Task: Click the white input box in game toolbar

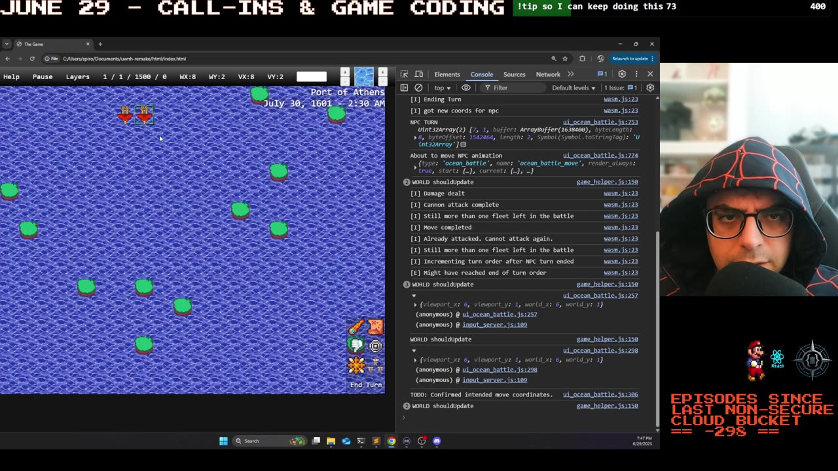Action: pyautogui.click(x=312, y=77)
